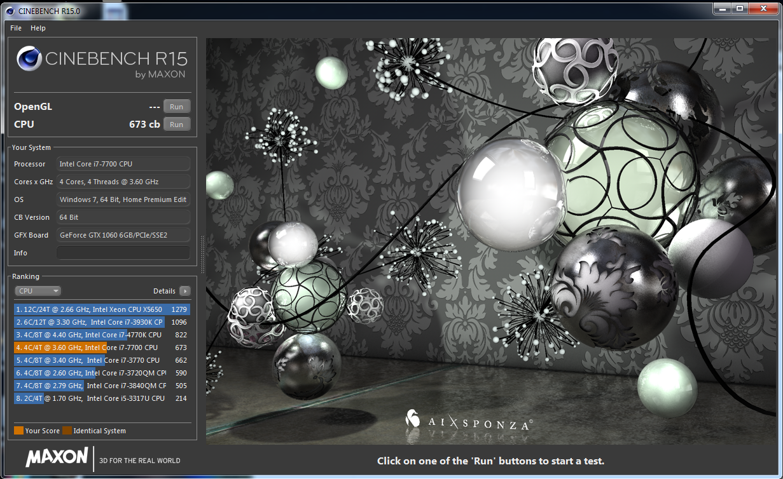Click the Info input field

123,253
